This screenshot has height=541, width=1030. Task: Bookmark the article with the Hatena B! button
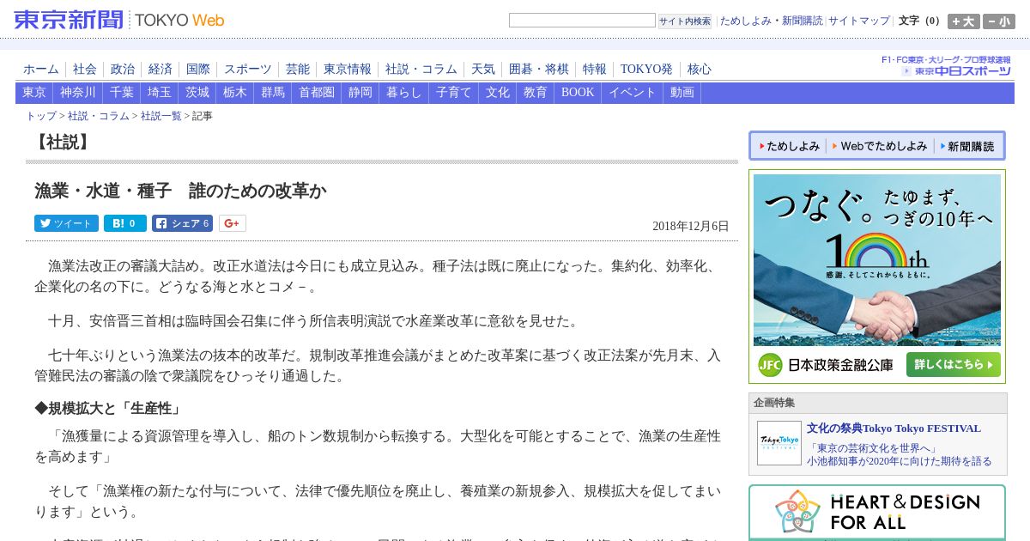pyautogui.click(x=125, y=223)
